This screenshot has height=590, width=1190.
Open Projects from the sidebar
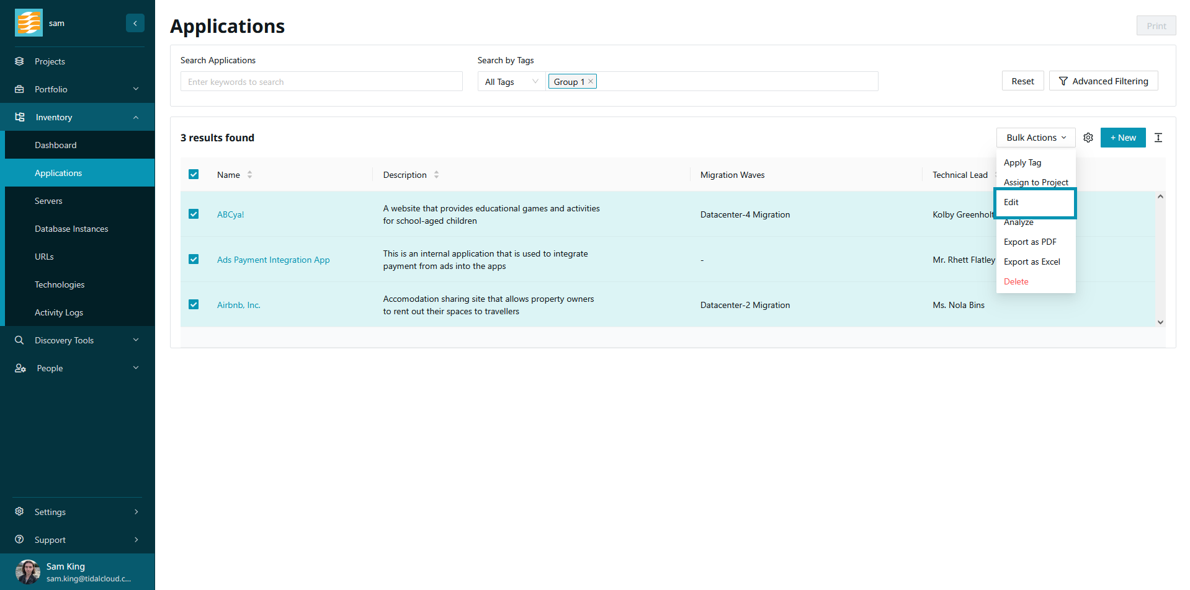click(x=50, y=61)
